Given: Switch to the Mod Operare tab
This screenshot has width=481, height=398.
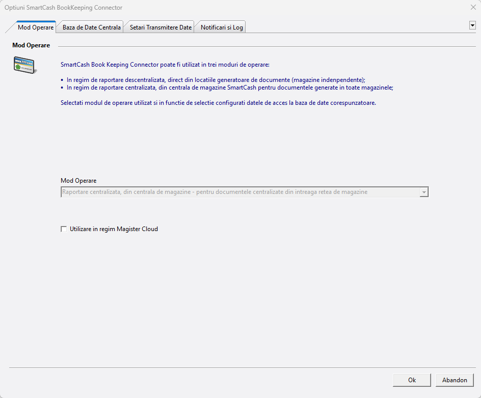Looking at the screenshot, I should (36, 27).
